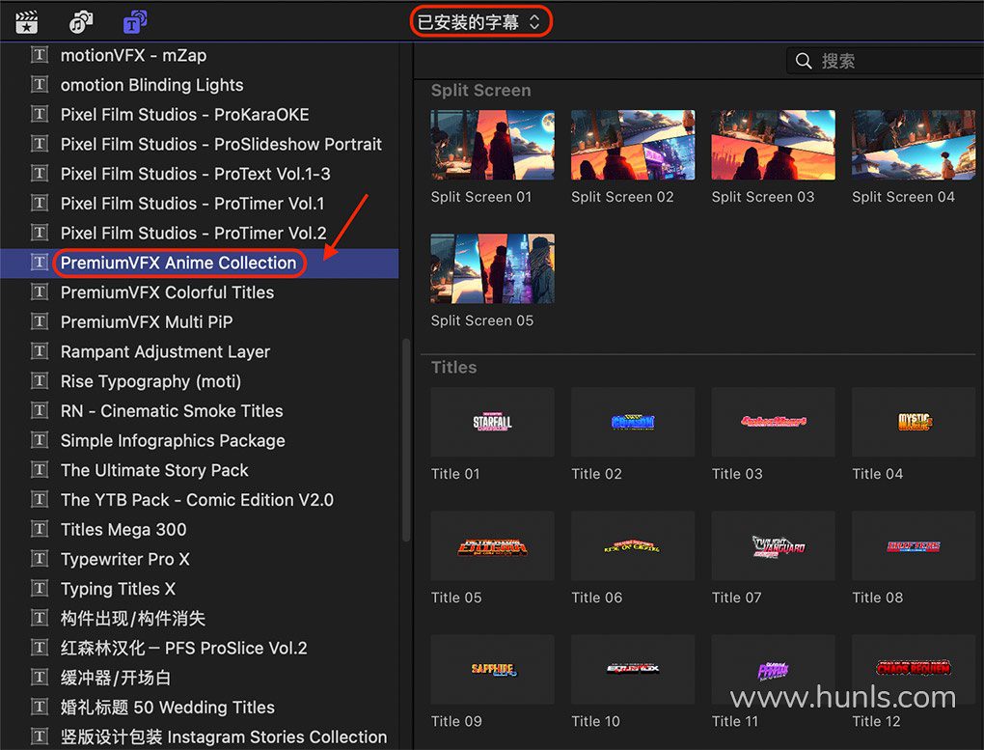Click the Title 09 label

point(456,722)
